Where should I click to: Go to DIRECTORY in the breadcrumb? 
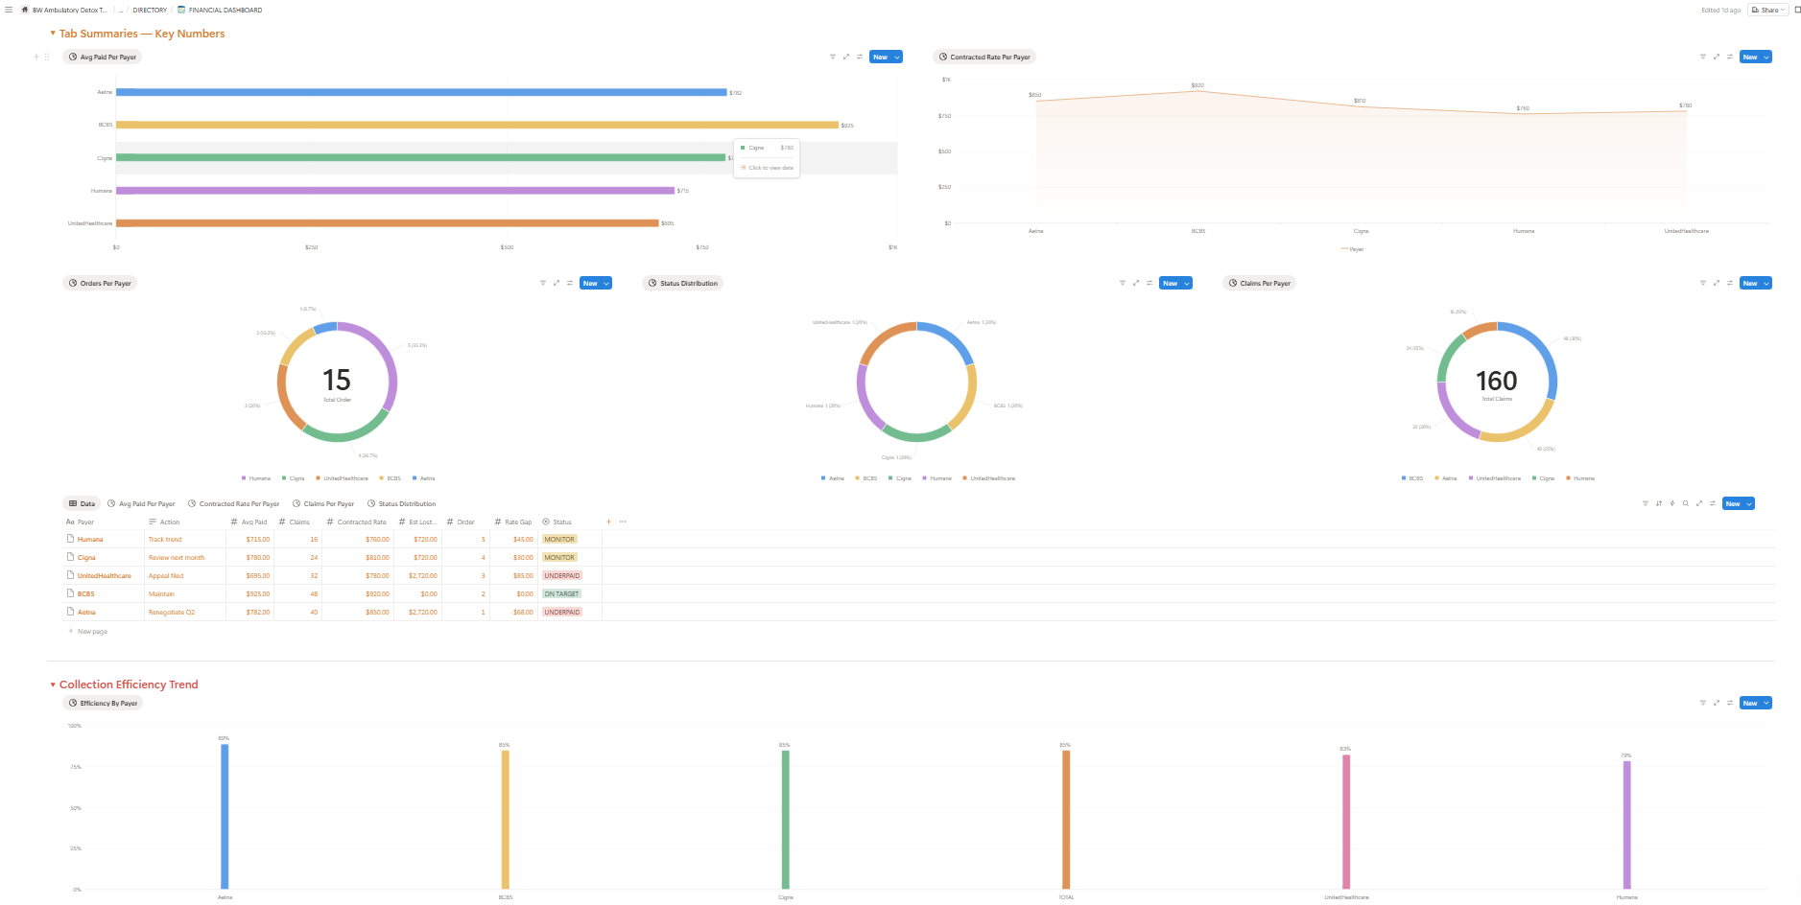click(x=150, y=10)
